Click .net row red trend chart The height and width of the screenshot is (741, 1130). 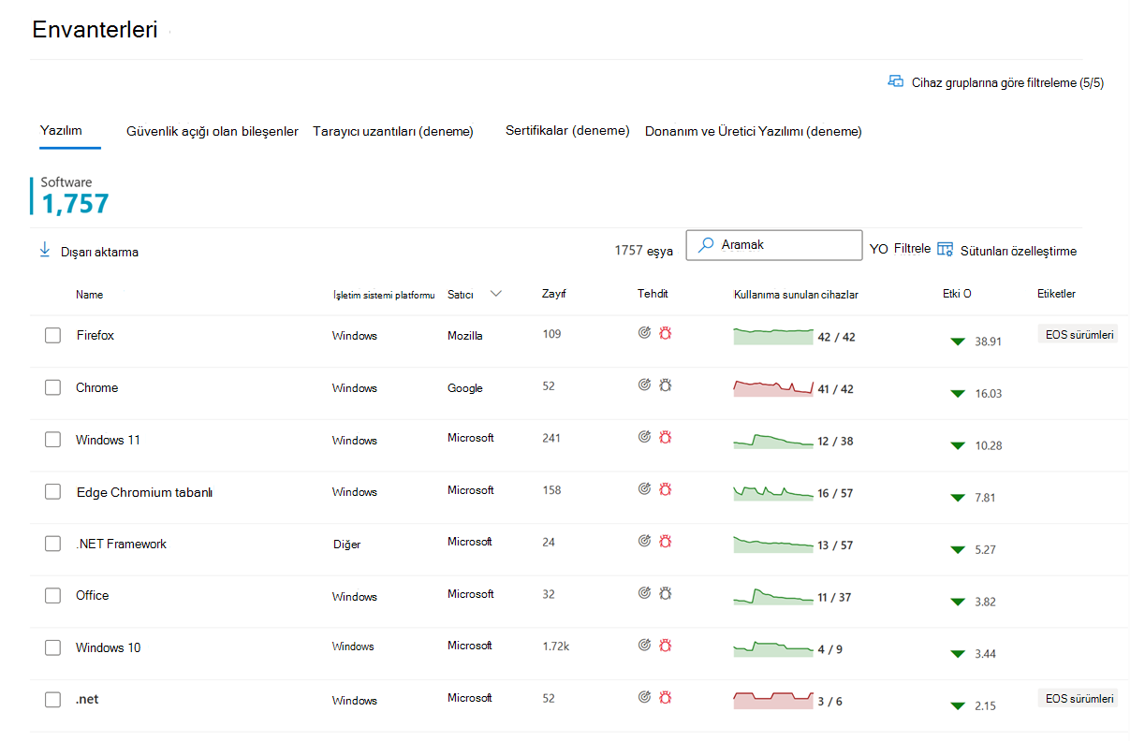pyautogui.click(x=773, y=700)
